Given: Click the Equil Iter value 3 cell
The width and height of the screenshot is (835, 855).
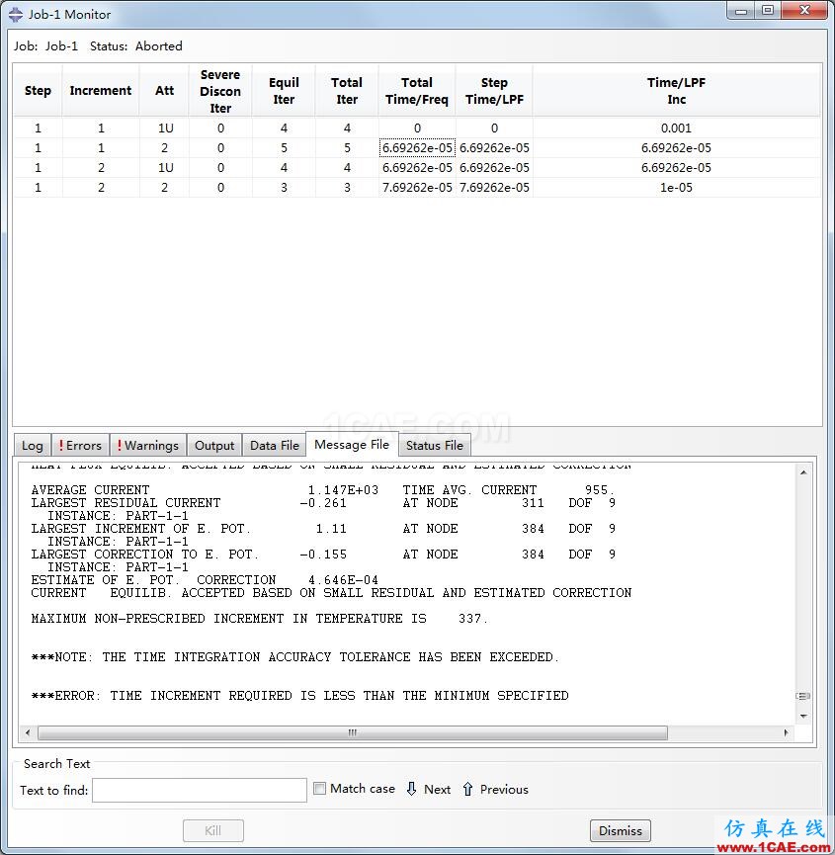Looking at the screenshot, I should pos(284,188).
